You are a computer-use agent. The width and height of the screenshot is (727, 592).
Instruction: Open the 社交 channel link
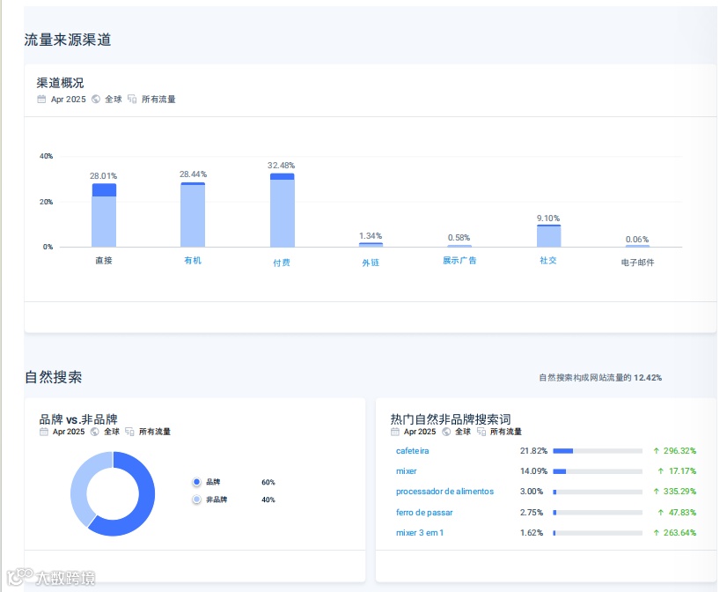click(548, 260)
